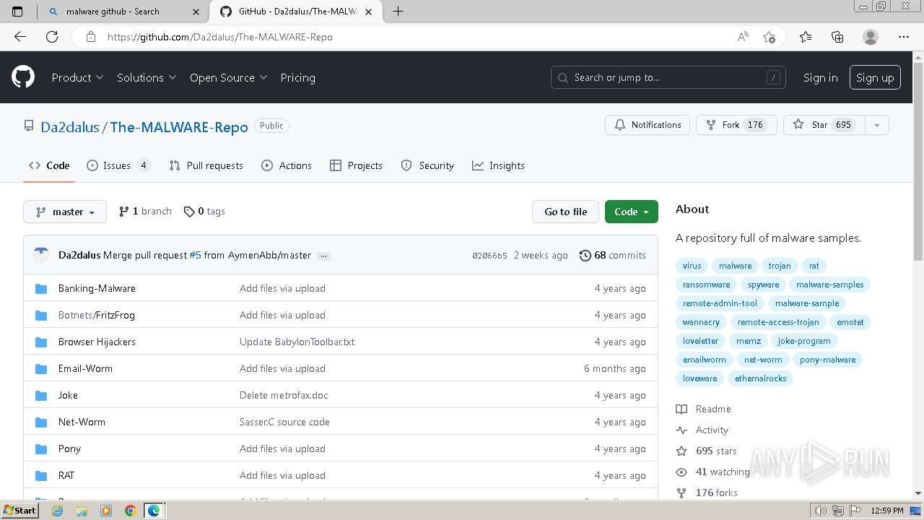This screenshot has height=520, width=924.
Task: Click volume icon in system tray
Action: click(821, 511)
